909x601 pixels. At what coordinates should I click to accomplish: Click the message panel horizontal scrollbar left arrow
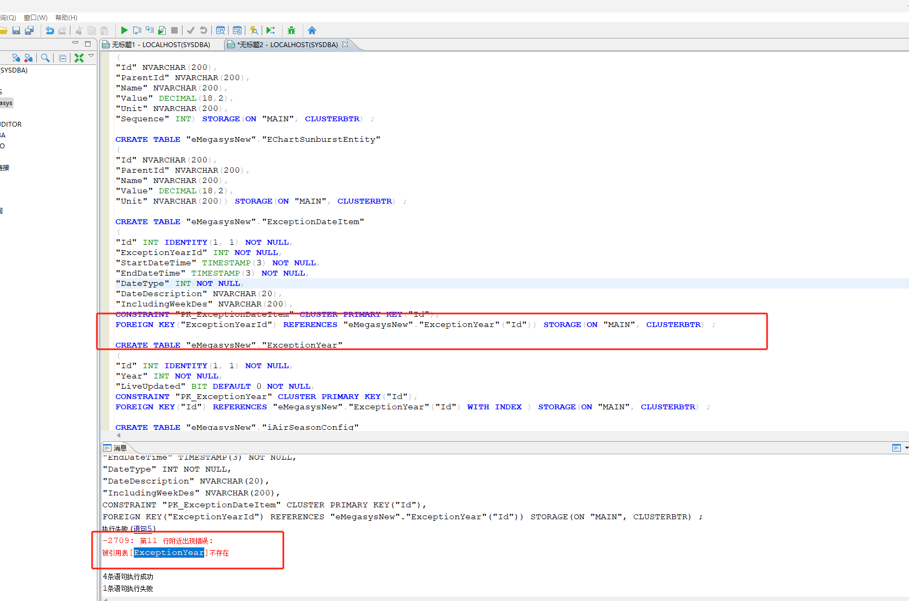(x=106, y=599)
